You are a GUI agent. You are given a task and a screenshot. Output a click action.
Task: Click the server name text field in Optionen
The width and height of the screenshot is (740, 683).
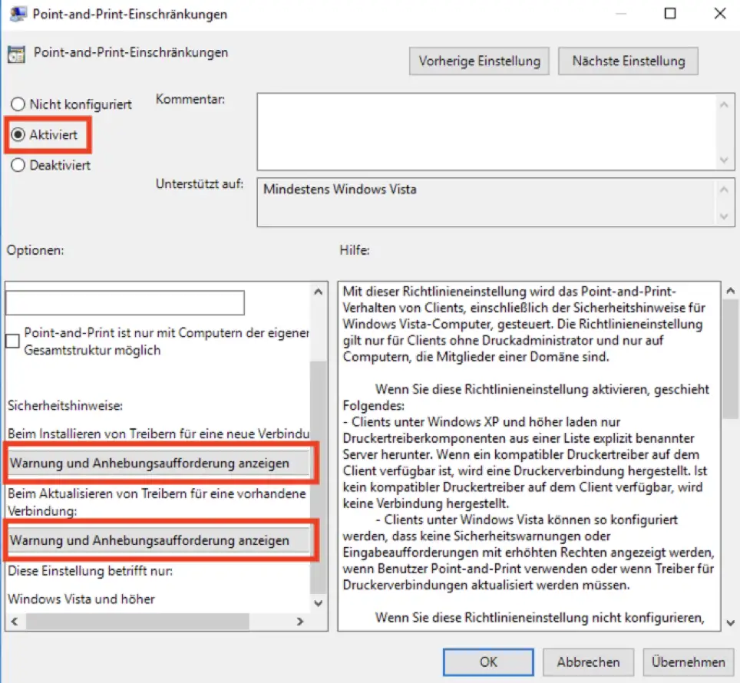pyautogui.click(x=125, y=302)
